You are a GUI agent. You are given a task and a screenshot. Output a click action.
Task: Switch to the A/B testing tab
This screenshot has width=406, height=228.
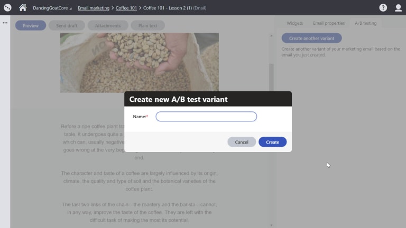366,23
